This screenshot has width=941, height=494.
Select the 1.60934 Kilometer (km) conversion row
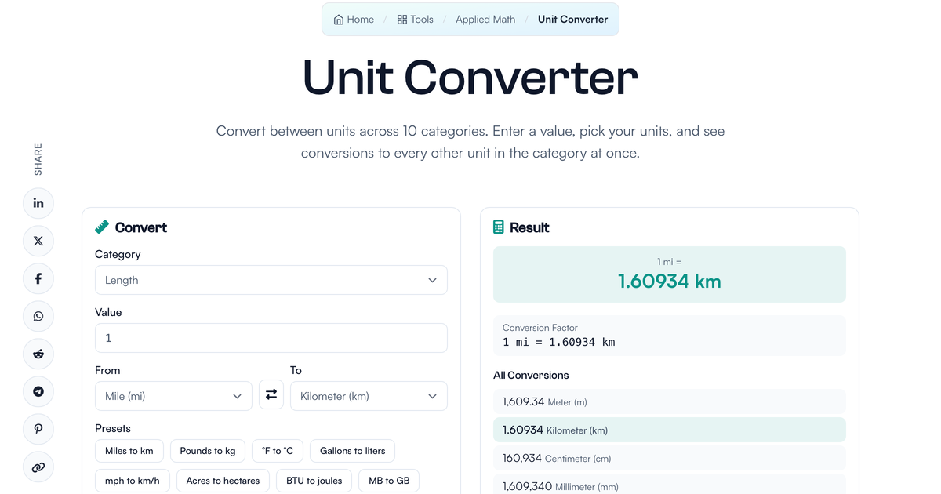coord(670,430)
